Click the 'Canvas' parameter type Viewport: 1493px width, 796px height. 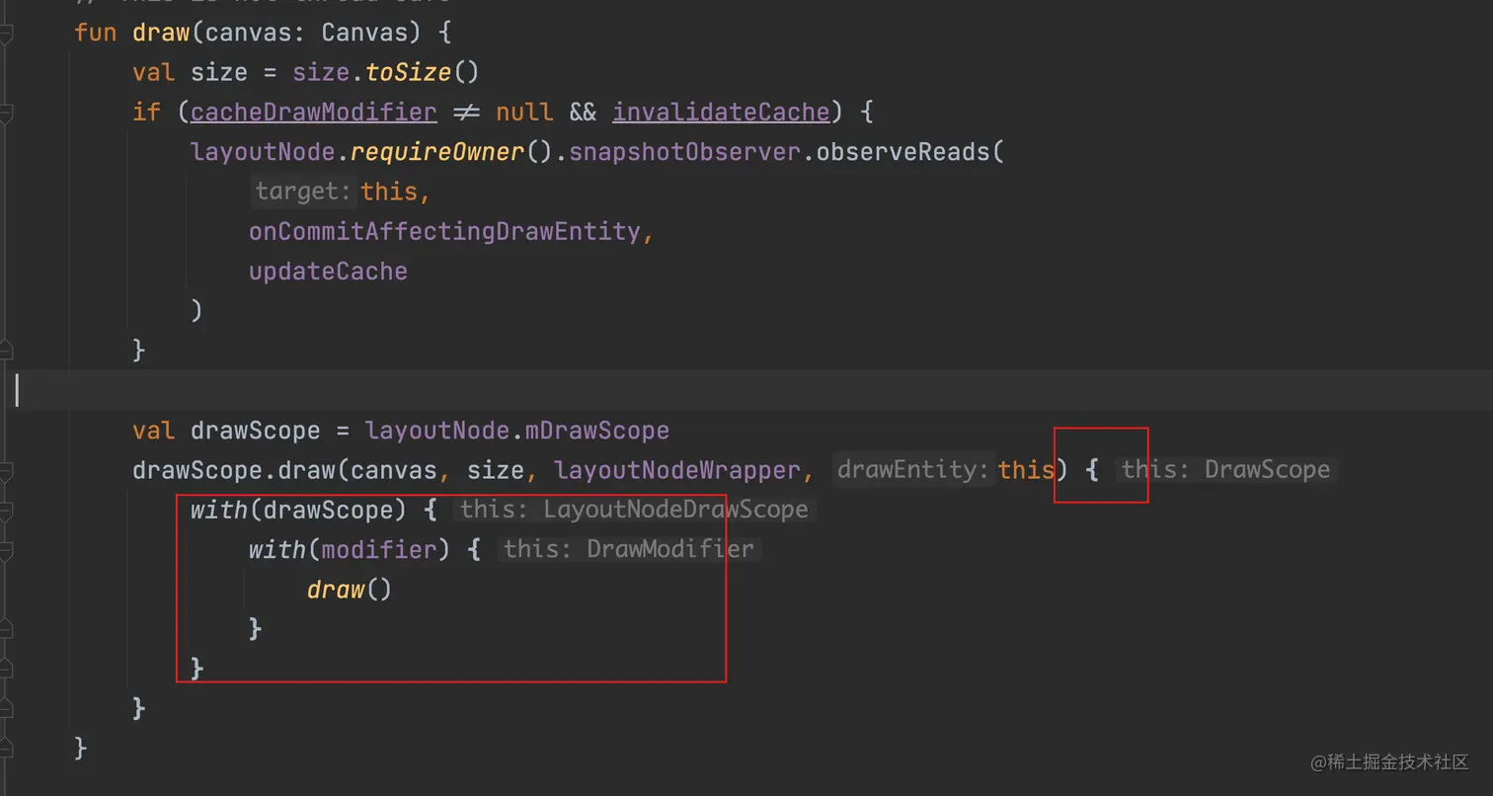click(x=364, y=33)
